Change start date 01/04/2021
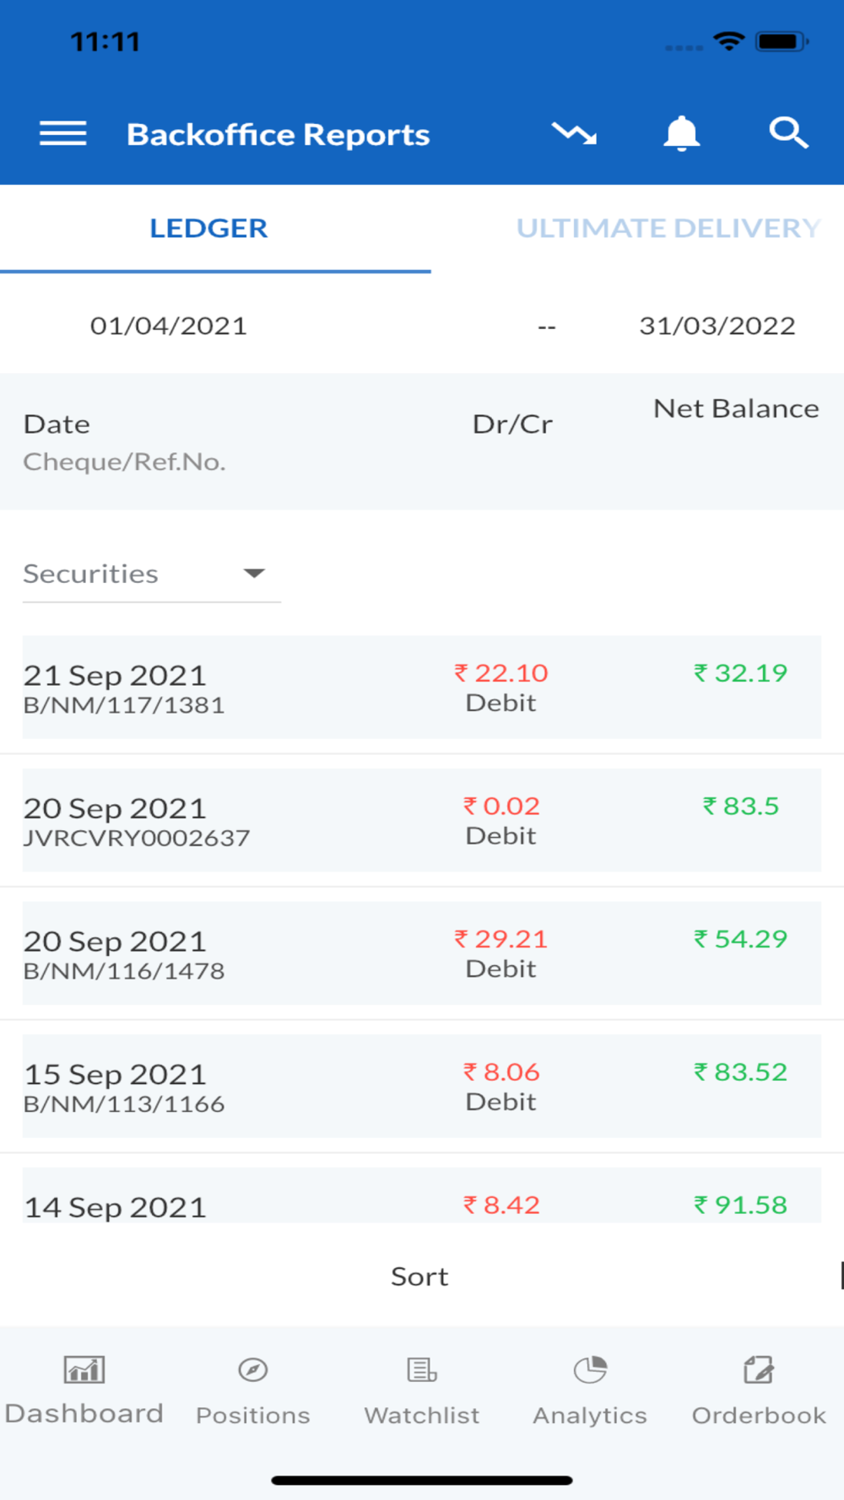The image size is (844, 1500). click(x=169, y=326)
